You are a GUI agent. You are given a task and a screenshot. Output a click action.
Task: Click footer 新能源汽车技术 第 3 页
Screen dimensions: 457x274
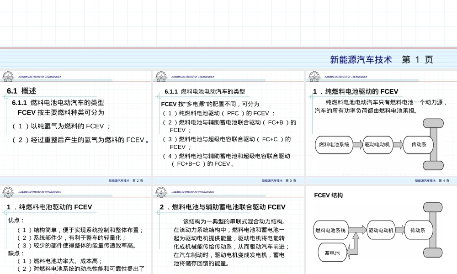(x=279, y=180)
